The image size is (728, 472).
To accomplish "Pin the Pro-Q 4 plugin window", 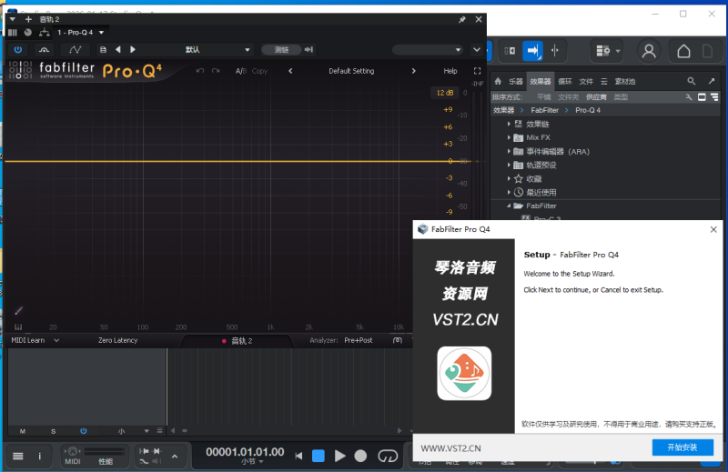I will click(462, 19).
